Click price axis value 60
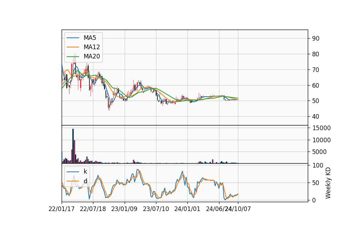 coord(316,85)
